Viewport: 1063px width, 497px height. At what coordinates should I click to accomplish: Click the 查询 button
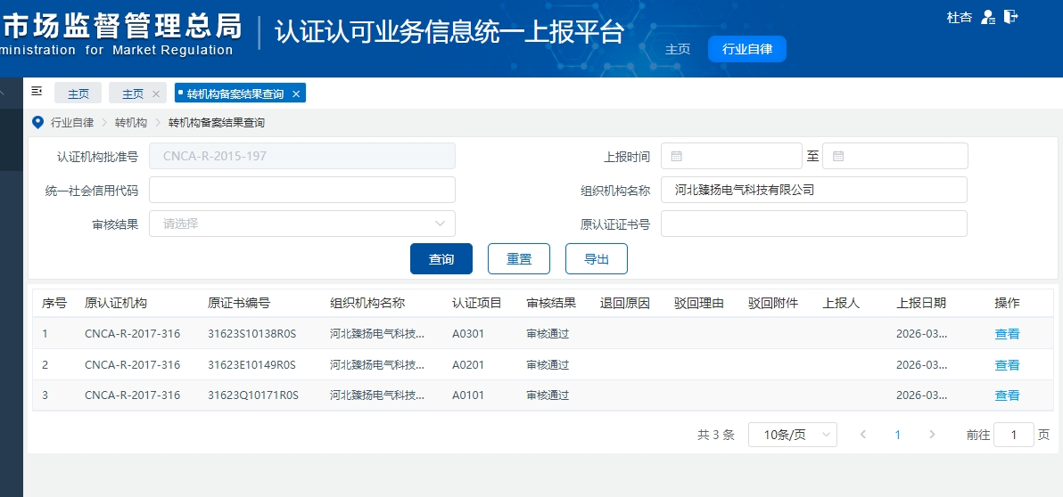[x=441, y=259]
